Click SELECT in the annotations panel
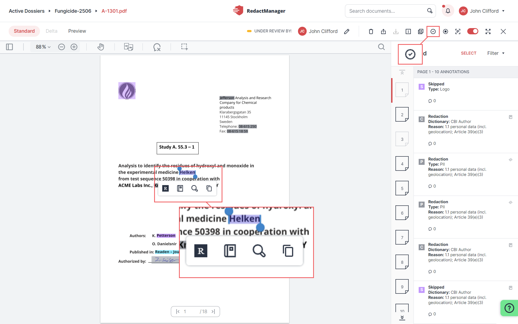 pos(469,53)
